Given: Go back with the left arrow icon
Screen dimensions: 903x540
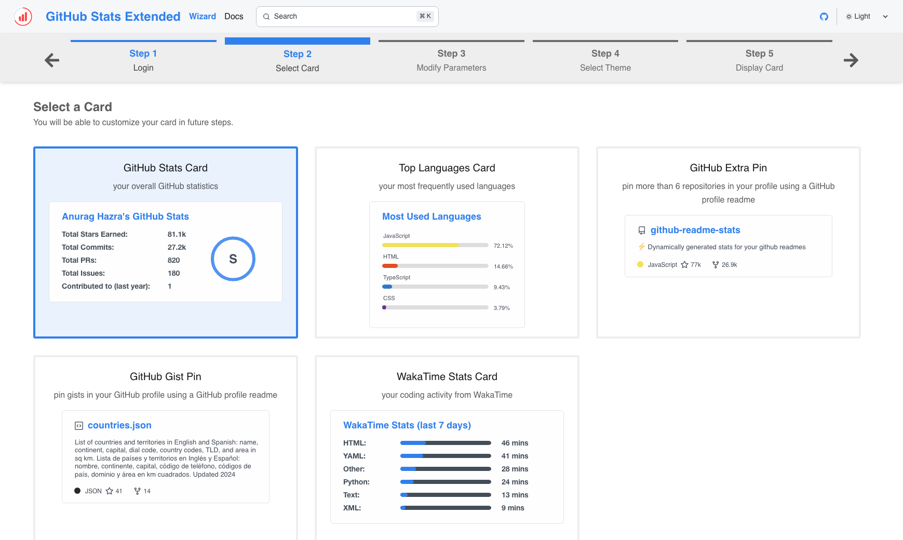Looking at the screenshot, I should click(x=52, y=60).
